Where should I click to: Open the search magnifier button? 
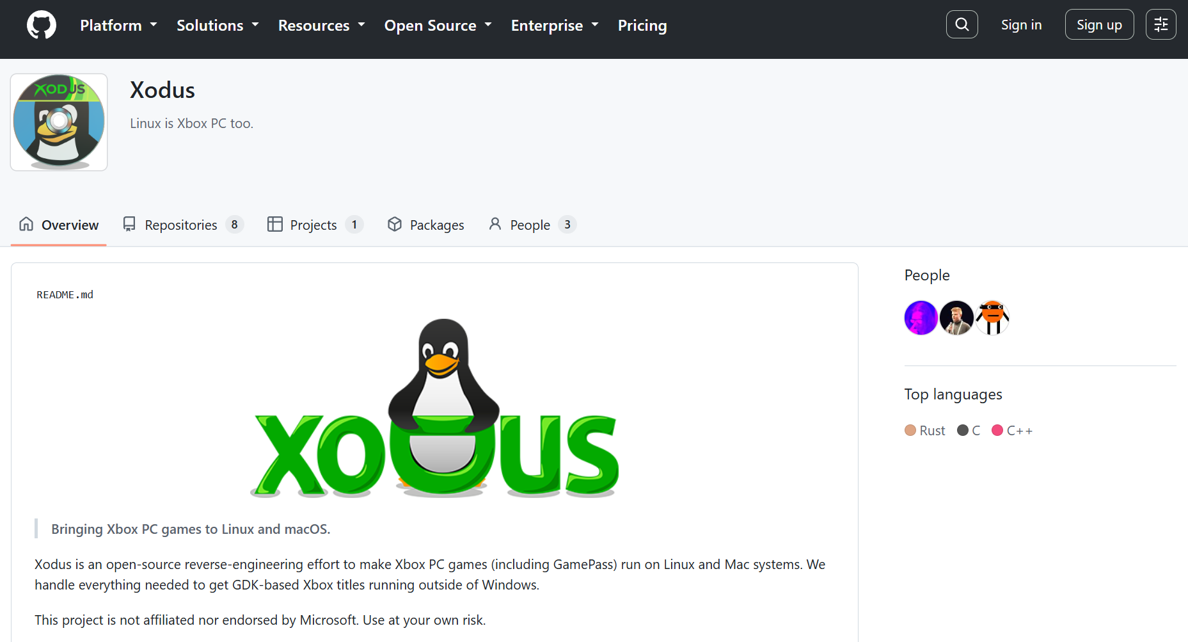point(962,24)
